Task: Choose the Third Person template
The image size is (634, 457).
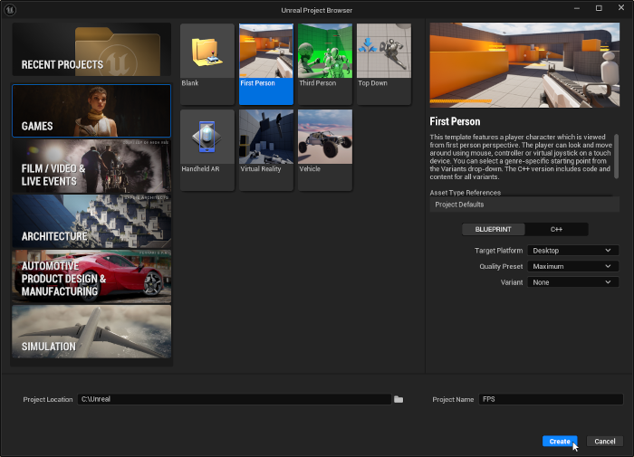Action: pyautogui.click(x=324, y=56)
